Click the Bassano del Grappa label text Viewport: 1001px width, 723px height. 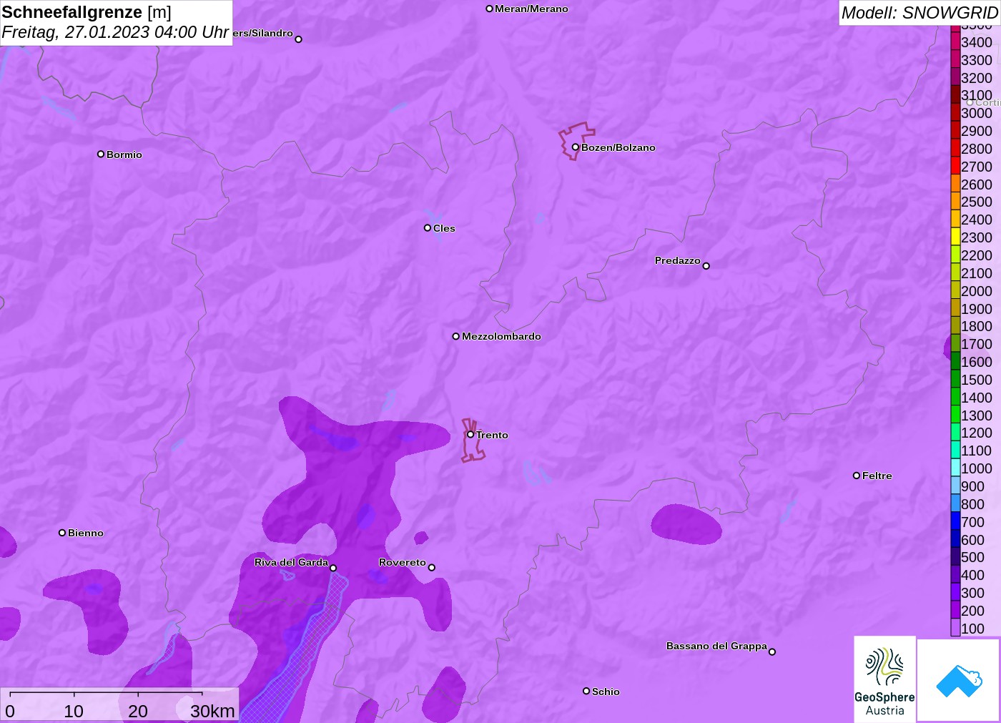tap(716, 646)
